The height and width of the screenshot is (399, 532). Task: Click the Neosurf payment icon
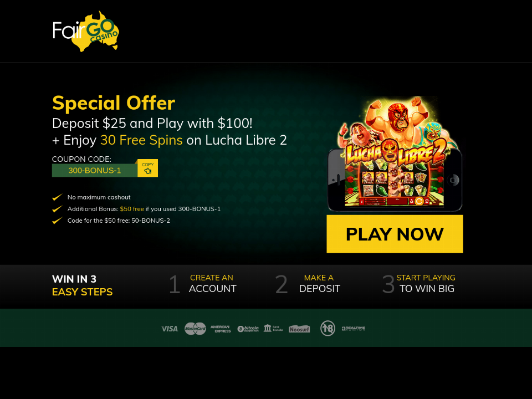(x=299, y=329)
